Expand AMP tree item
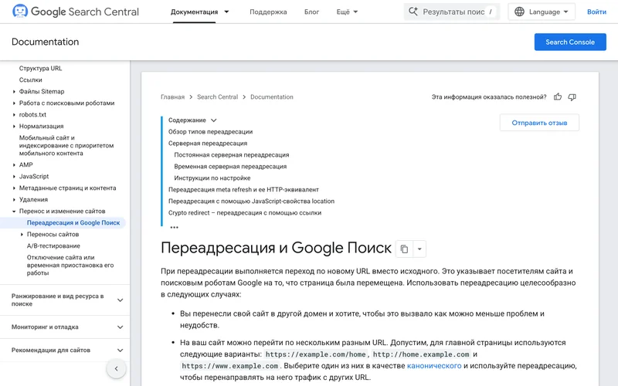The image size is (618, 386). click(14, 165)
